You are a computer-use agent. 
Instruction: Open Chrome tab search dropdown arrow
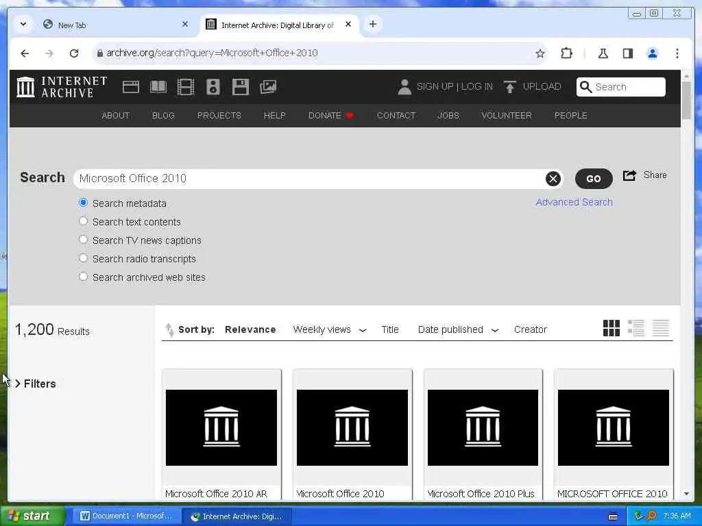[23, 24]
